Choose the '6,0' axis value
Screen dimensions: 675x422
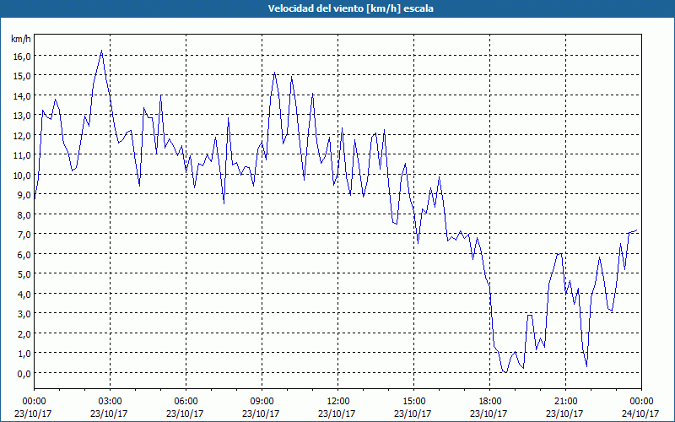pyautogui.click(x=24, y=255)
